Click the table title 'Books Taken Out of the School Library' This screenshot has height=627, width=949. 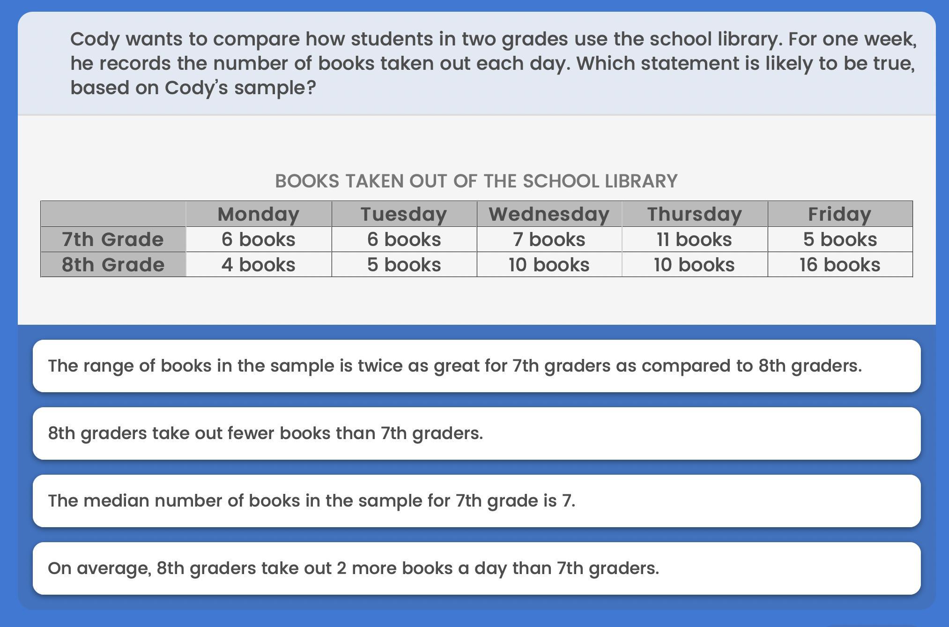point(476,181)
